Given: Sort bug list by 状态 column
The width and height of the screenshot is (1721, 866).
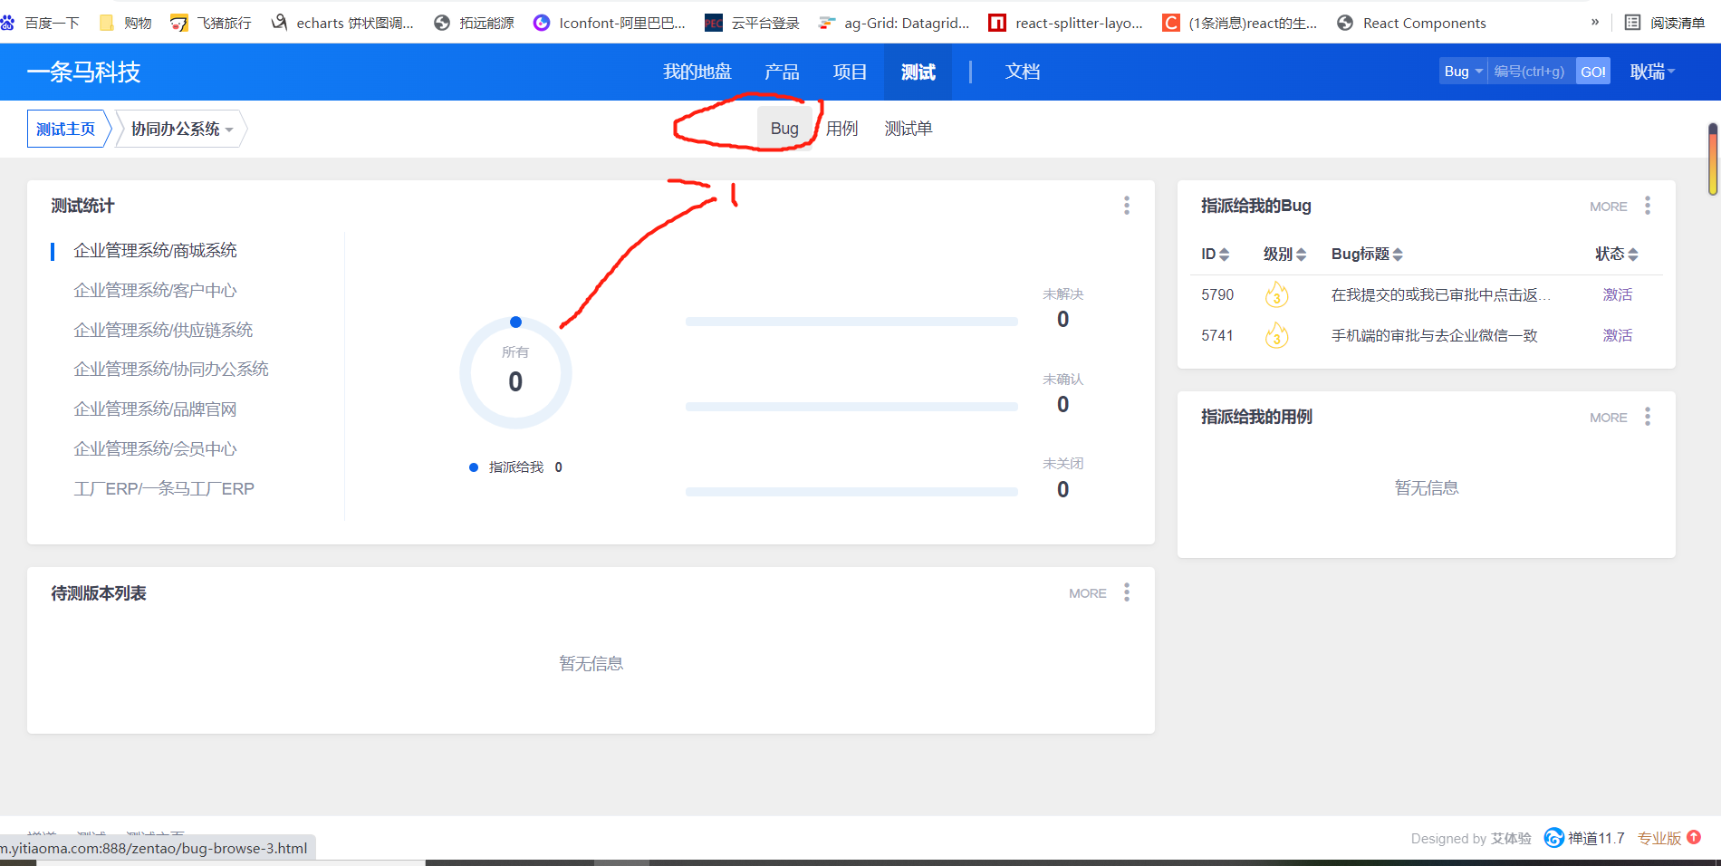Looking at the screenshot, I should [1617, 254].
